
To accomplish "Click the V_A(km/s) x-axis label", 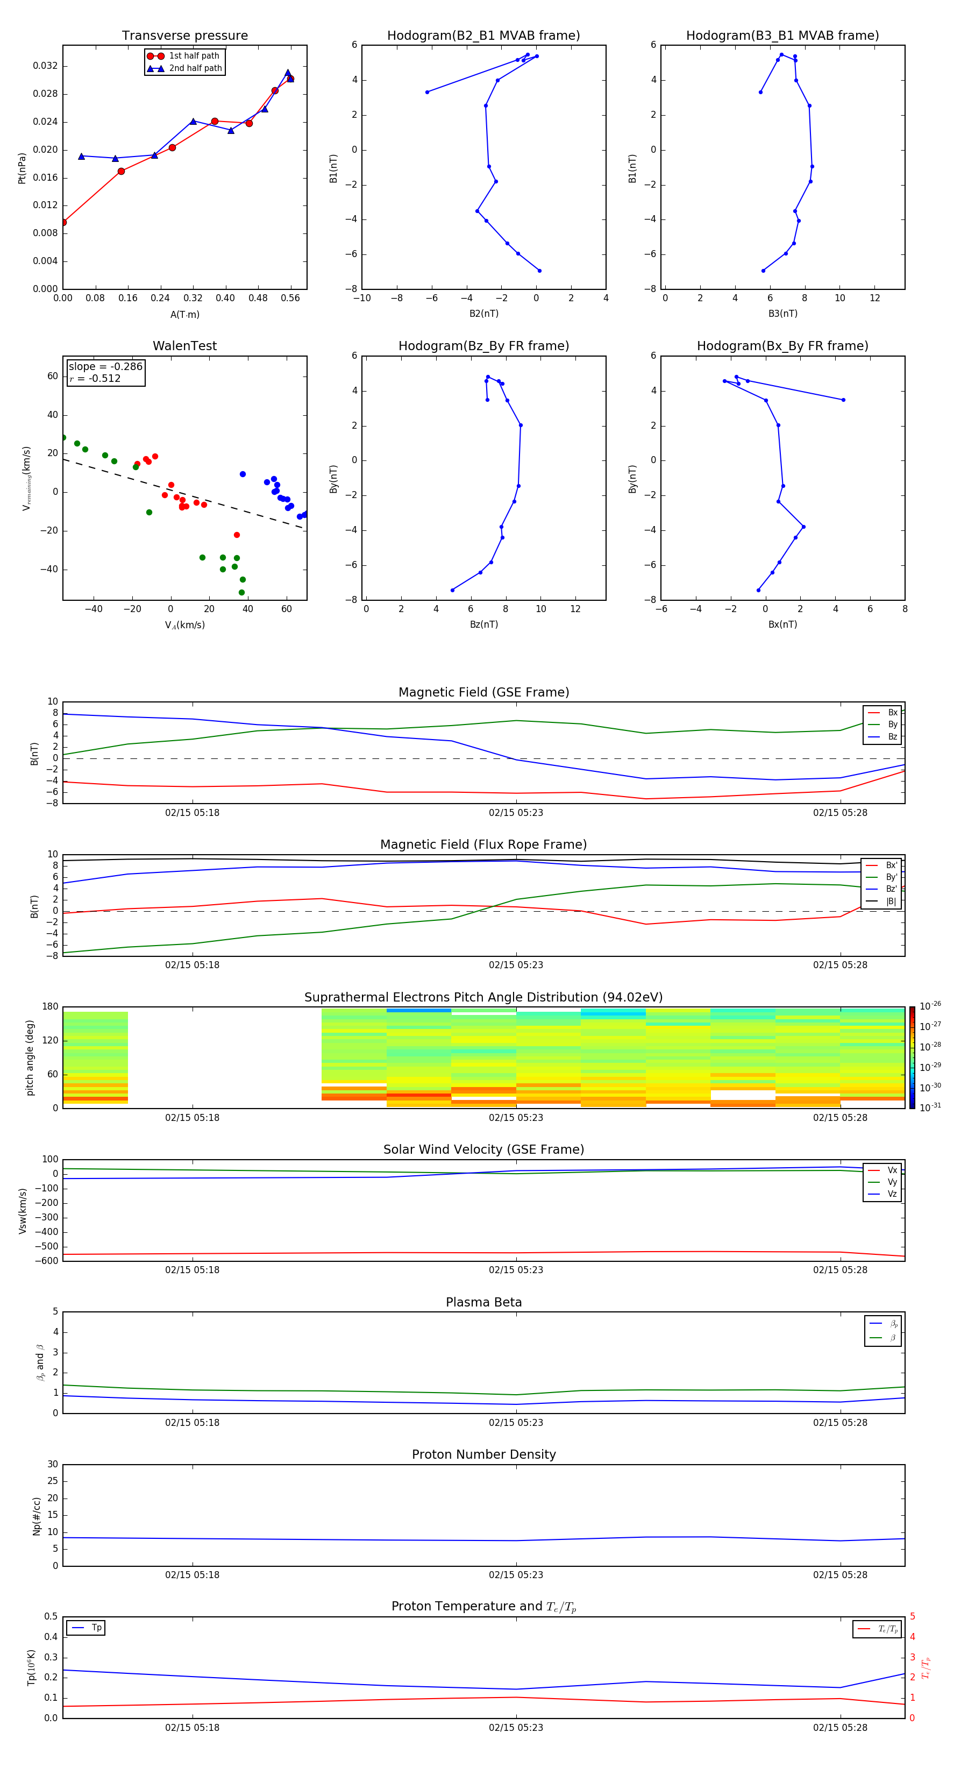I will pos(184,625).
